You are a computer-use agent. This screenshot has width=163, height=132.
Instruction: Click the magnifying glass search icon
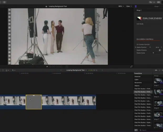coord(141,130)
